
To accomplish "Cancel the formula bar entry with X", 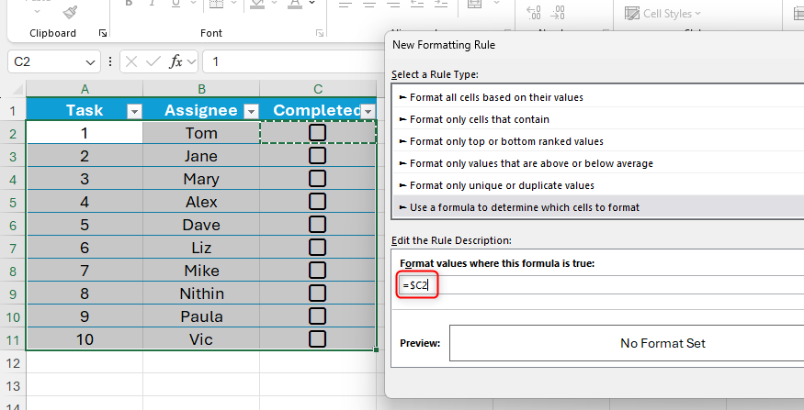I will (130, 62).
